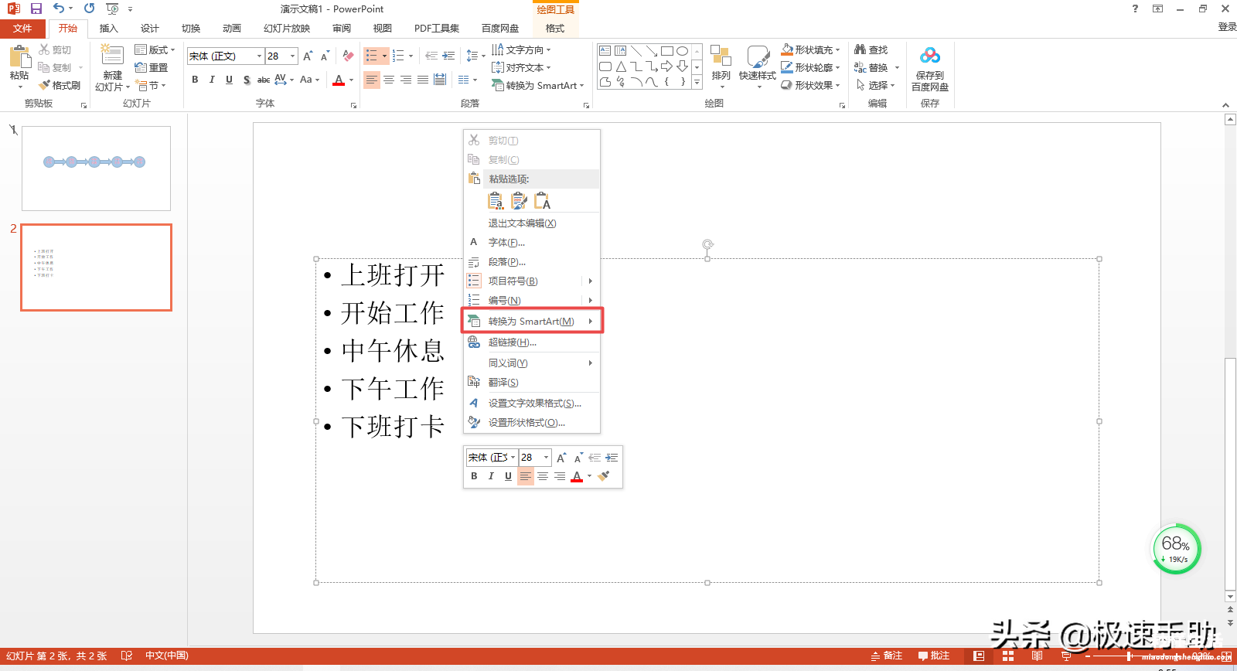Viewport: 1237px width, 671px height.
Task: Click the Reading View status bar icon
Action: [x=1037, y=656]
